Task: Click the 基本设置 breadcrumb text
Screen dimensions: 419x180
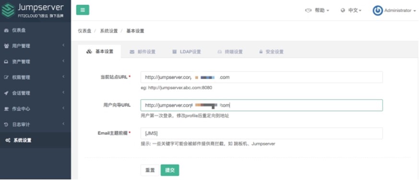Action: (135, 31)
